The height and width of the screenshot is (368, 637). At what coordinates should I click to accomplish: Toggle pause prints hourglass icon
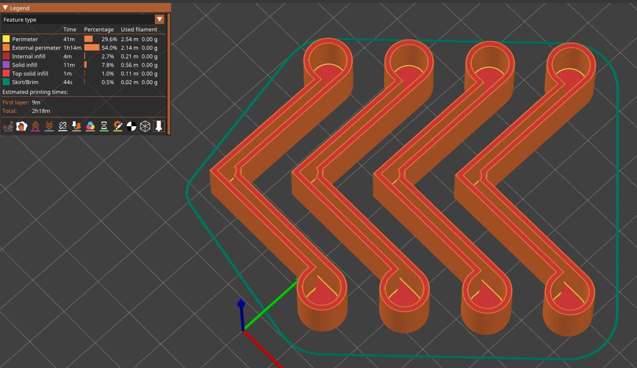[104, 126]
